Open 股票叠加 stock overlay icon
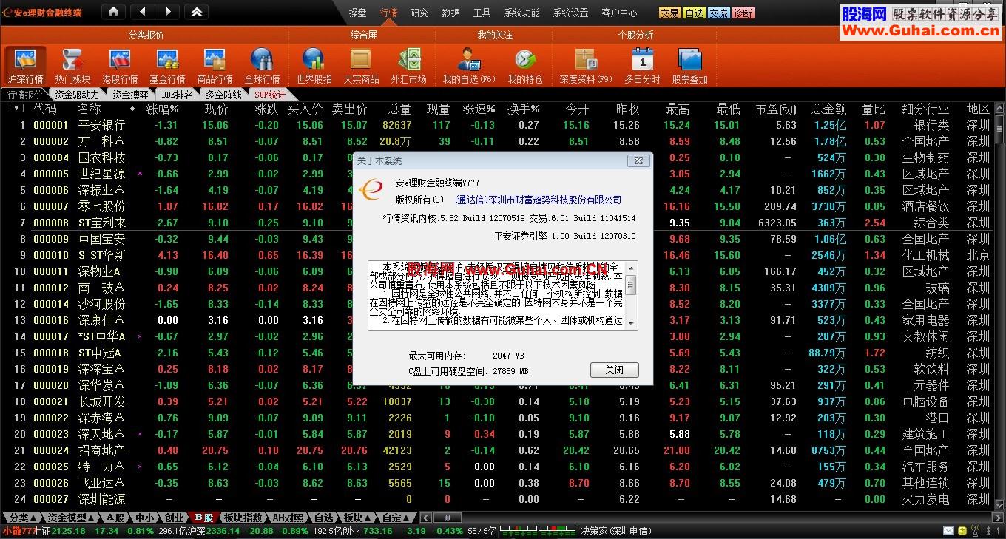Viewport: 1006px width, 539px height. point(689,66)
